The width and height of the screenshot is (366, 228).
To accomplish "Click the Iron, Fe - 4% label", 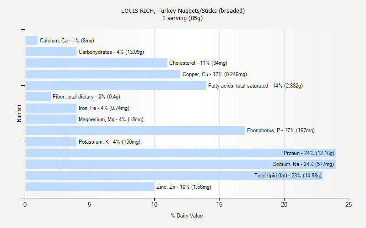I will (x=104, y=108).
